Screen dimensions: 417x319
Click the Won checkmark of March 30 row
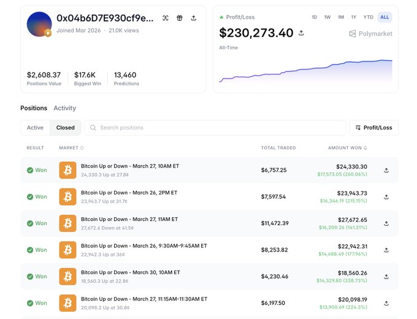[x=30, y=277]
